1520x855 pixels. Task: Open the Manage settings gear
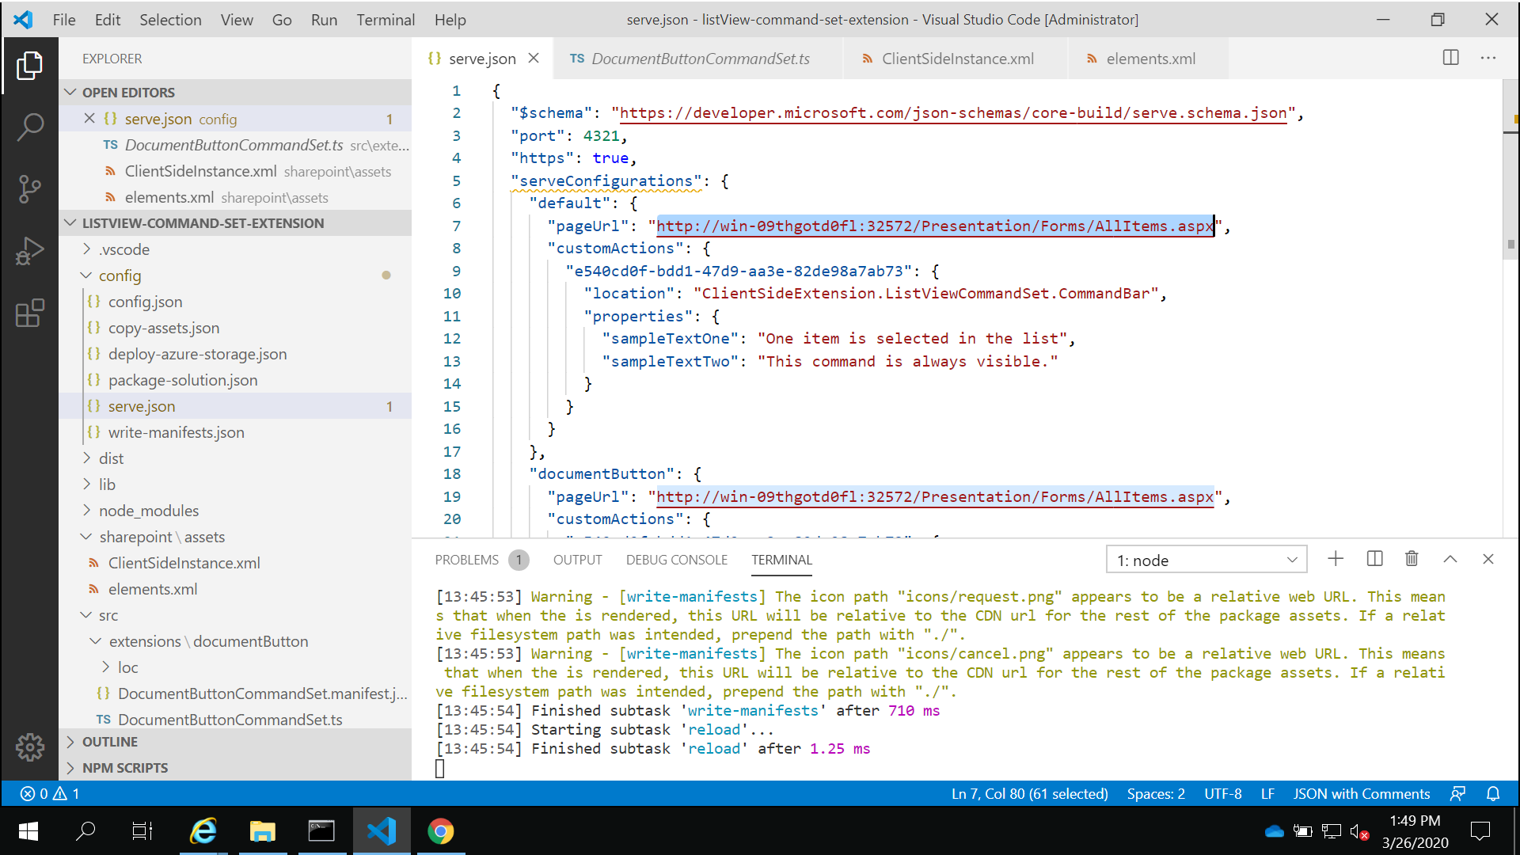[x=30, y=747]
